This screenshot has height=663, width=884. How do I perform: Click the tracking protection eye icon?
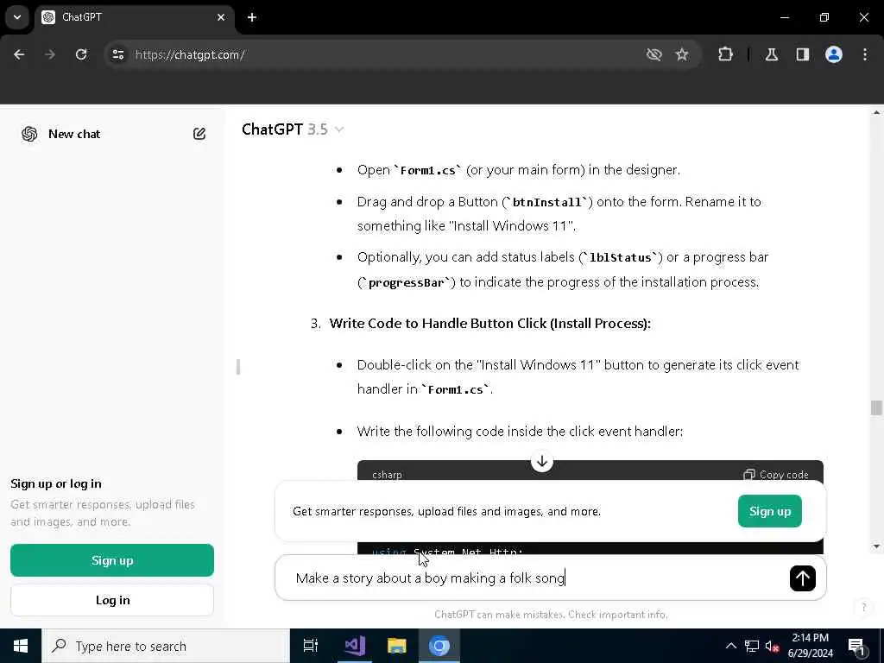click(654, 54)
